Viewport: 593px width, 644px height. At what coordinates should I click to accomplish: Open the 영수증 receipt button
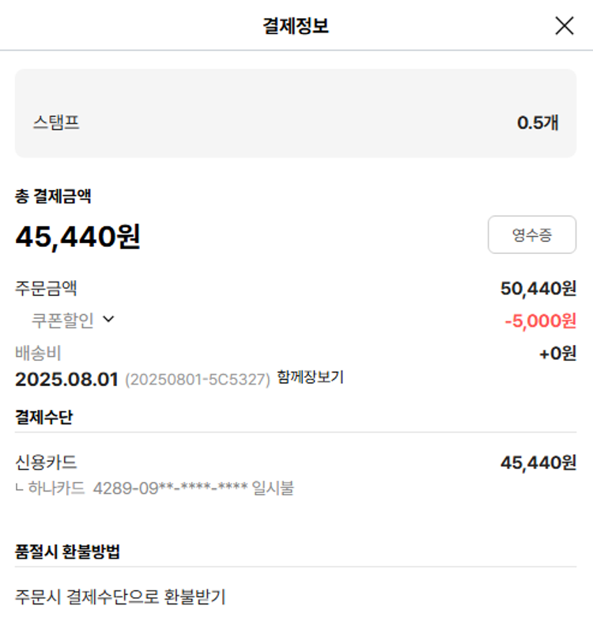tap(531, 234)
